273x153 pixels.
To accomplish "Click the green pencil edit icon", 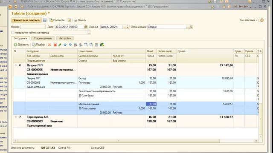I will pyautogui.click(x=60, y=45).
